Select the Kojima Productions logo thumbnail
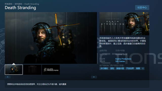This screenshot has width=162, height=91. (x=51, y=70)
